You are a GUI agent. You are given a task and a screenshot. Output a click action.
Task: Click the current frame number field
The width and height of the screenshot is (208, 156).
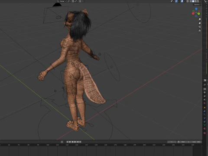pyautogui.click(x=172, y=142)
